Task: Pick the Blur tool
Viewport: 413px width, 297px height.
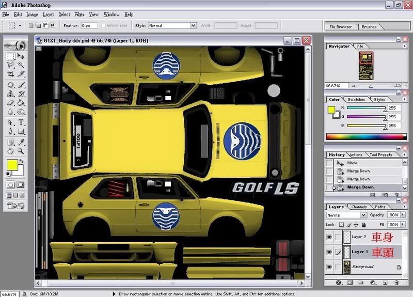Action: coord(10,112)
